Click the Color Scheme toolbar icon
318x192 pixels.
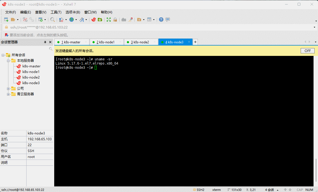61,20
